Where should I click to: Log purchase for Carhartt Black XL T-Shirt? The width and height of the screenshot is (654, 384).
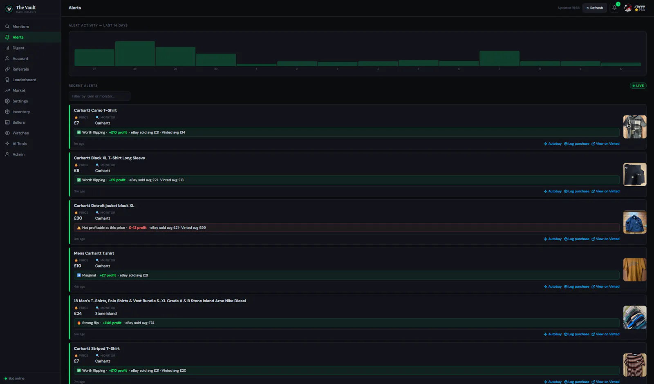[x=576, y=191]
